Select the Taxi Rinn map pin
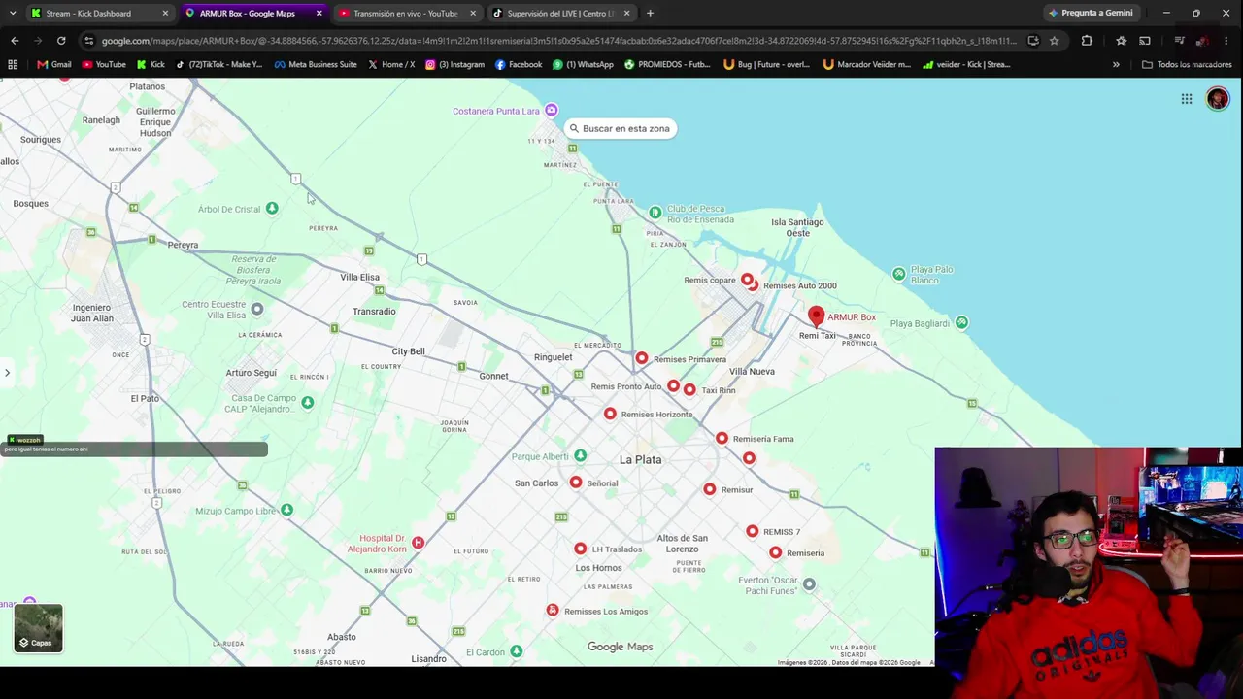 pyautogui.click(x=689, y=389)
